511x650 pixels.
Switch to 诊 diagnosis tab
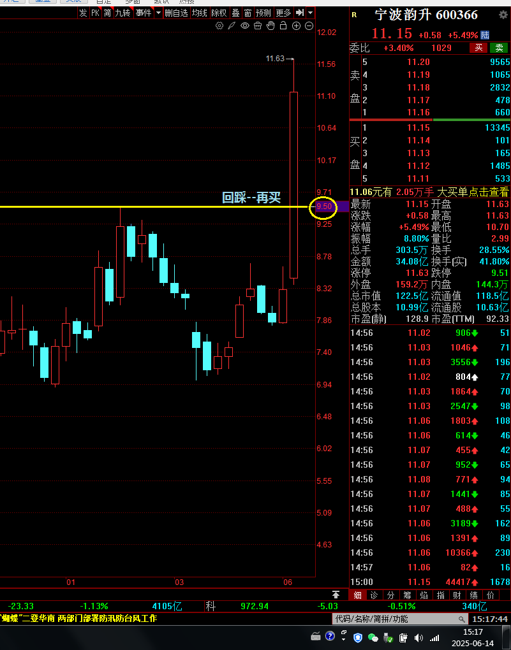pos(374,595)
